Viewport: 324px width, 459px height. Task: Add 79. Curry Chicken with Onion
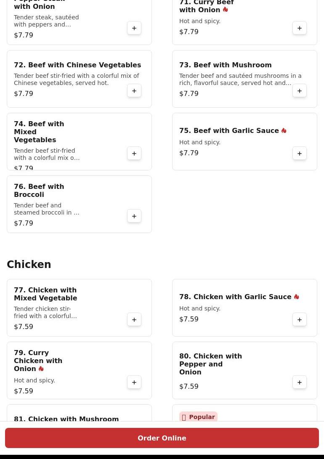[x=134, y=382]
